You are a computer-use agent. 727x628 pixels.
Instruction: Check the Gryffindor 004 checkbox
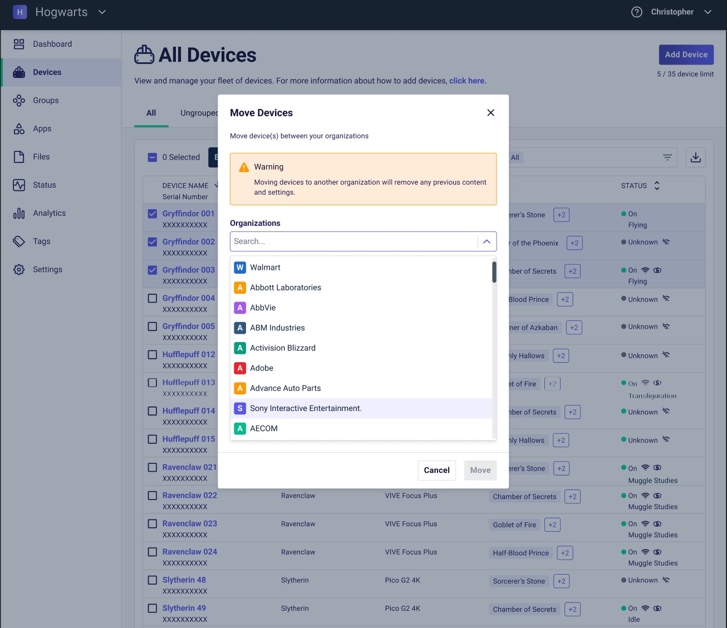click(153, 298)
